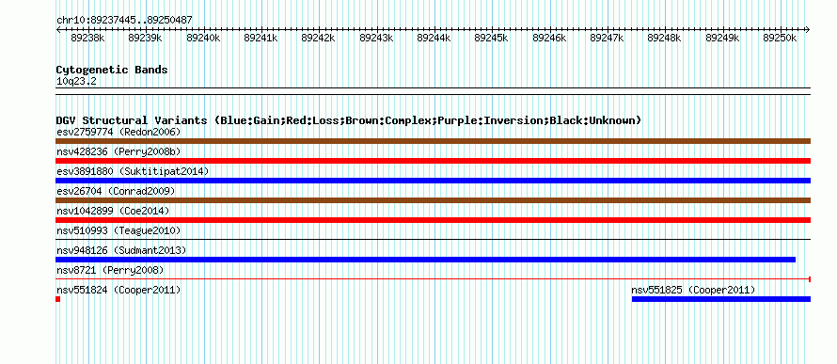Viewport: 837px width, 364px height.
Task: Open the nsv510993 (Teague2010) label
Action: pyautogui.click(x=118, y=230)
